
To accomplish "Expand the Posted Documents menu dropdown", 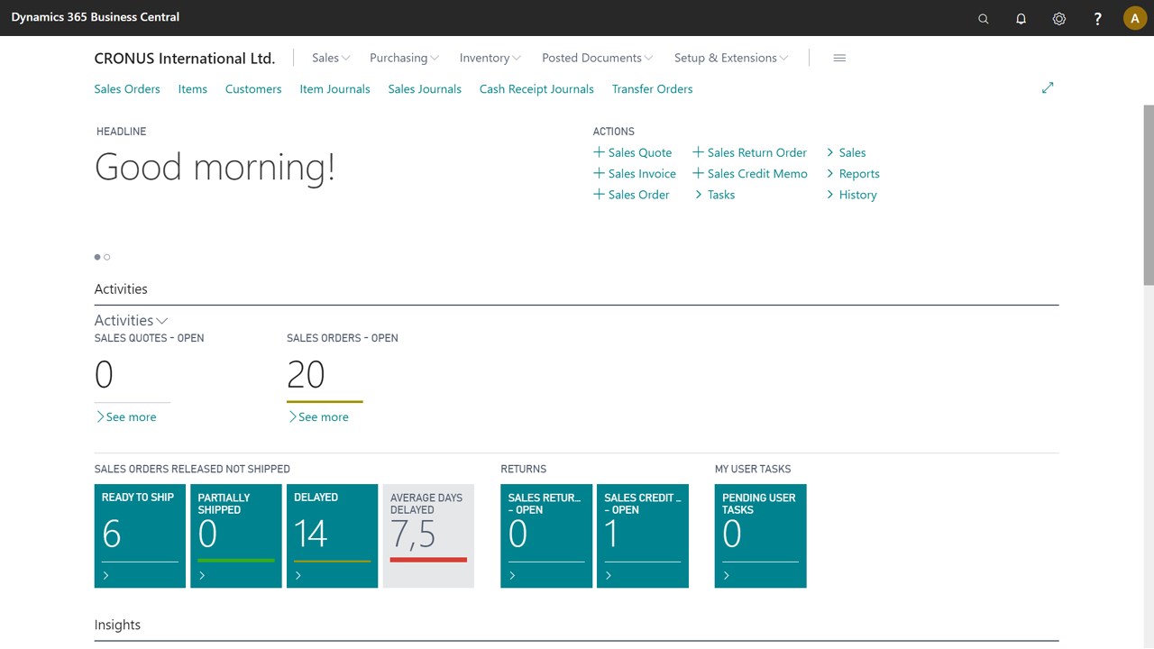I will [x=598, y=58].
